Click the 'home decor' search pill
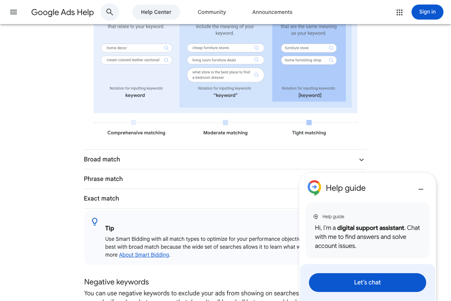The height and width of the screenshot is (301, 451). coord(136,48)
